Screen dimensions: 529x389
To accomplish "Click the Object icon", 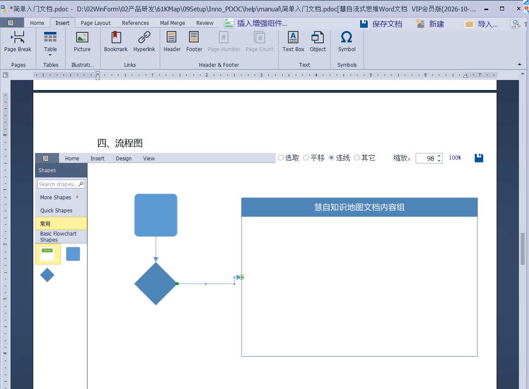I will (x=318, y=42).
